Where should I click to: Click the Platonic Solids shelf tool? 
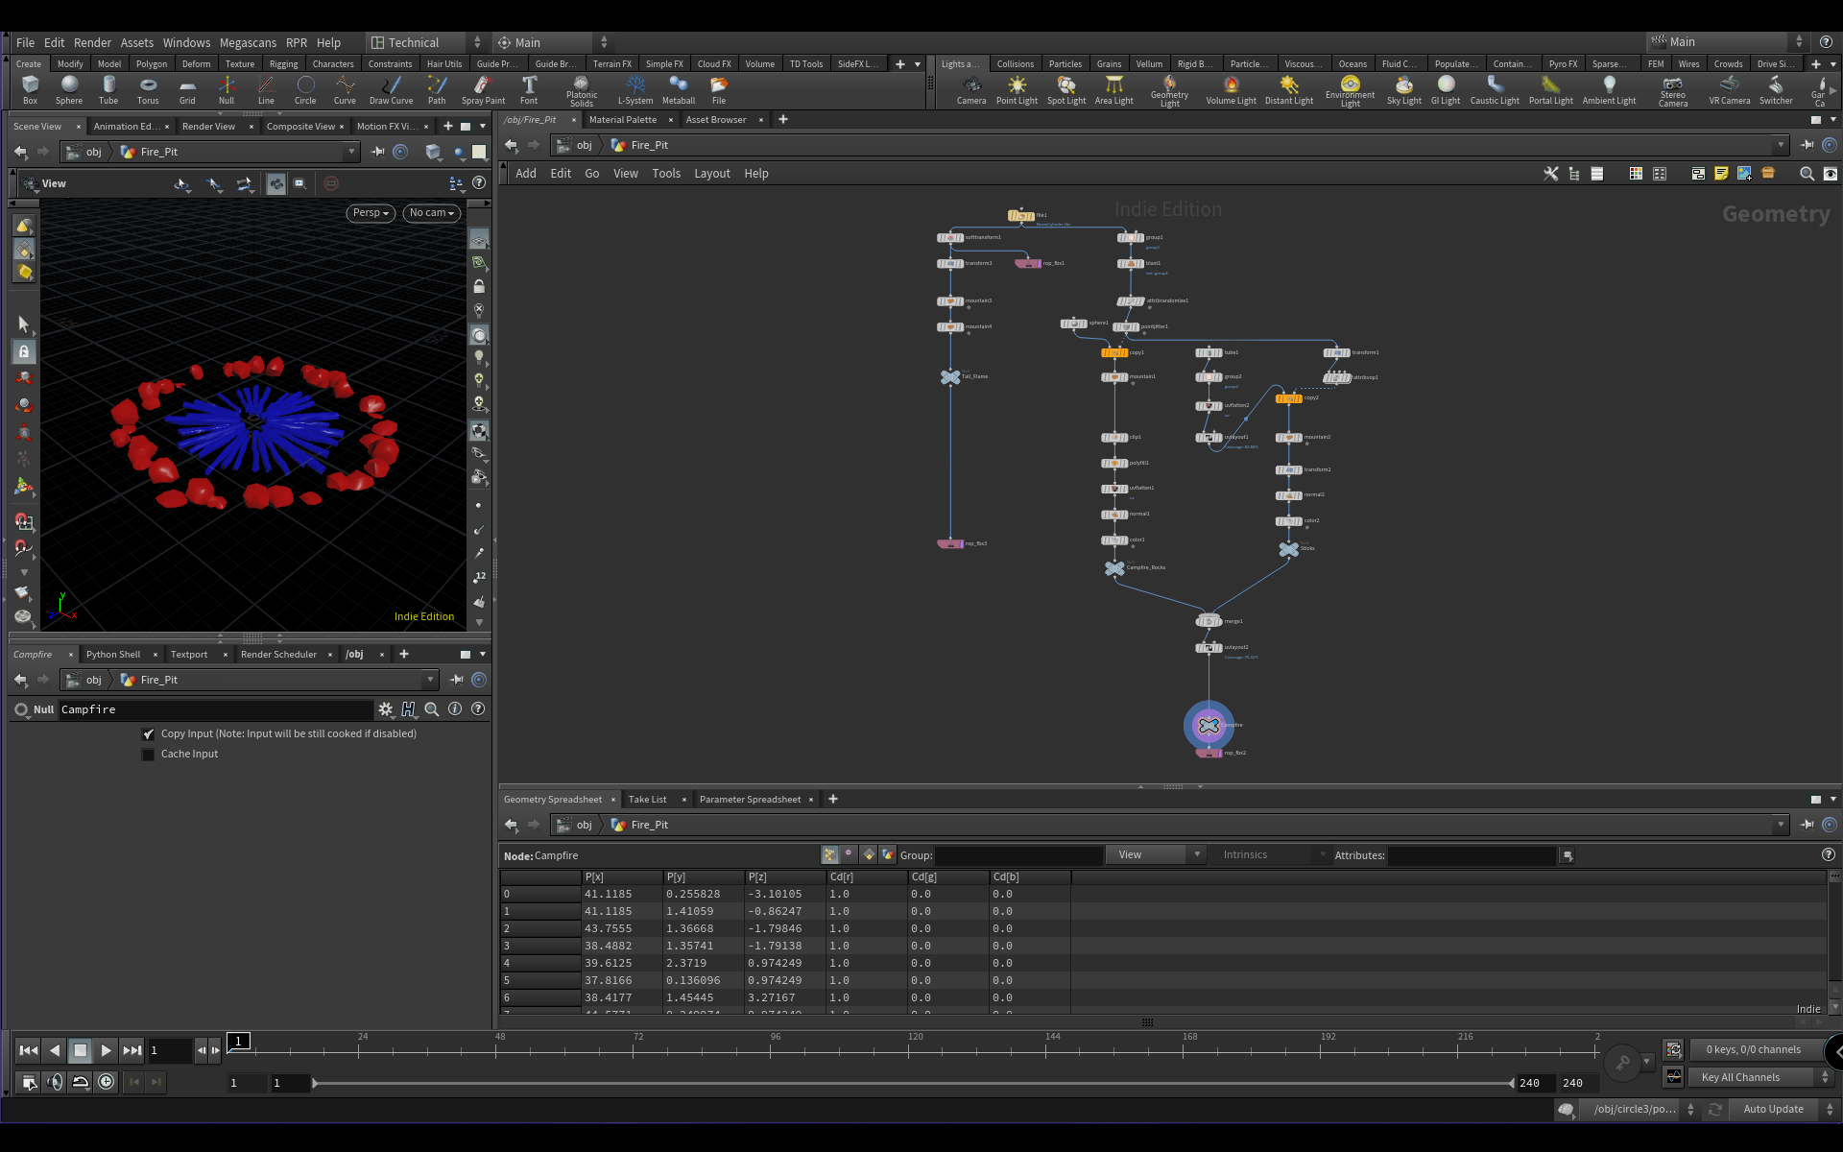click(581, 90)
